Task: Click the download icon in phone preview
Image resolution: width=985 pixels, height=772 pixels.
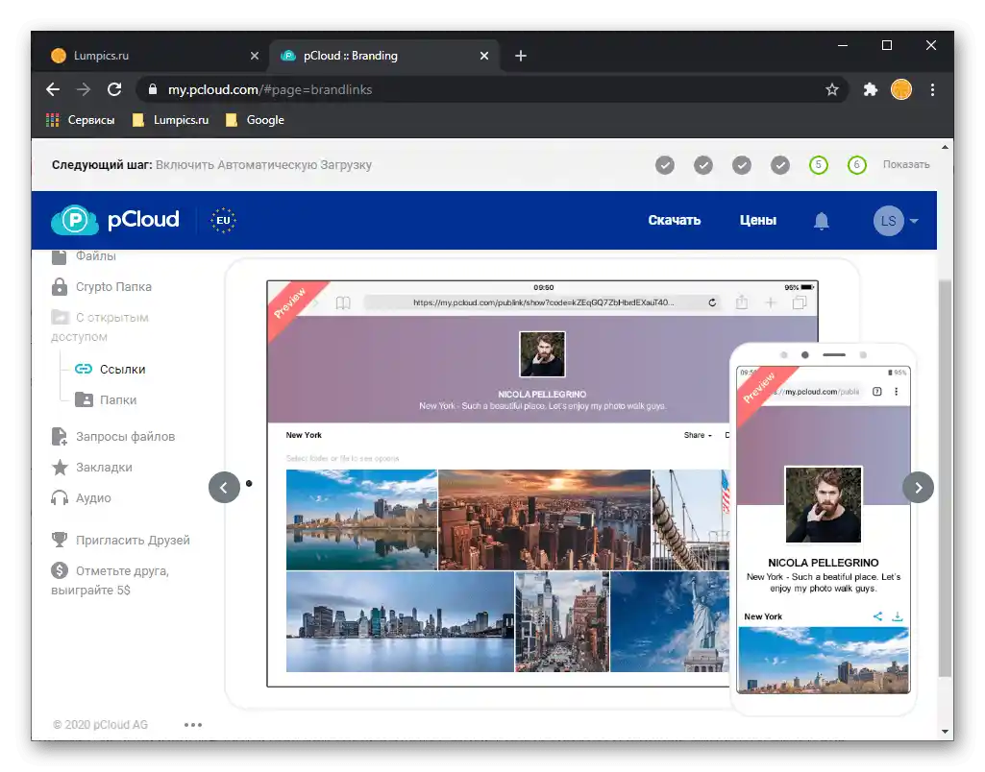Action: coord(897,616)
